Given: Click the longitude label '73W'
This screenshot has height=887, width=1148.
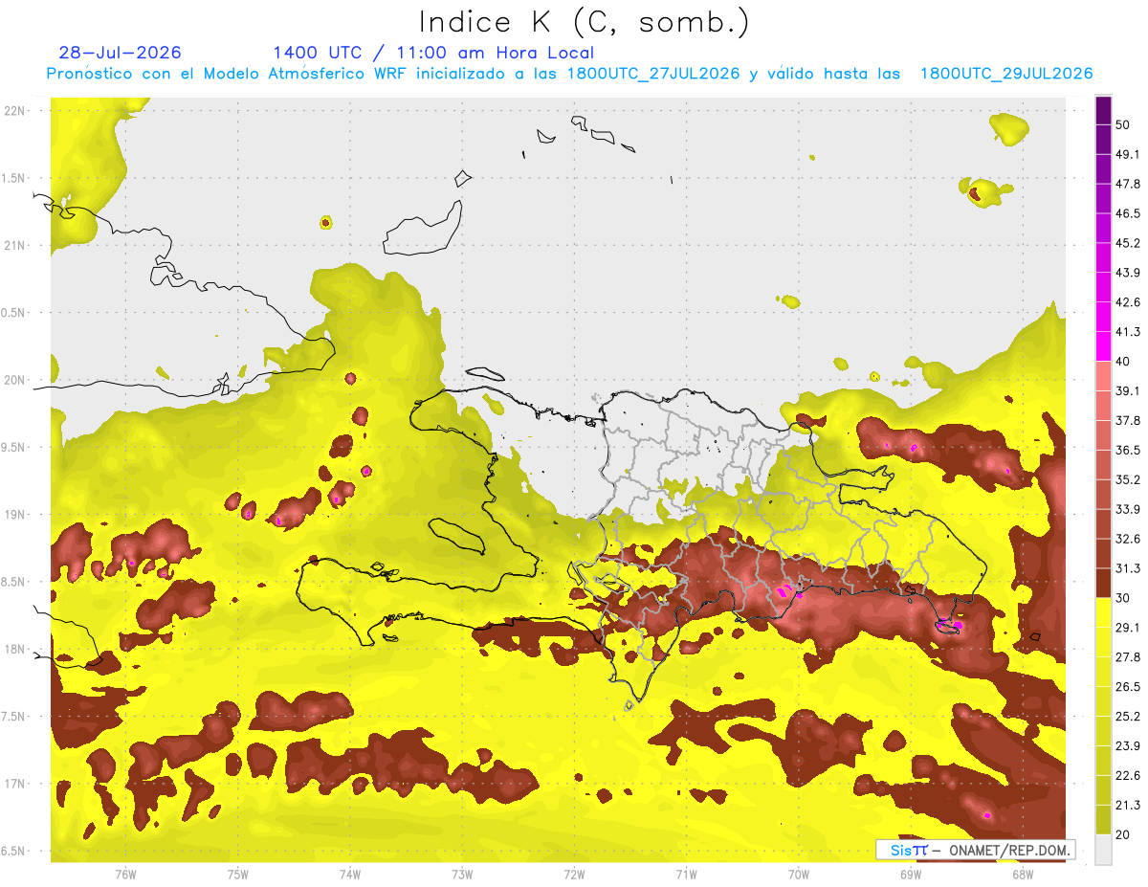Looking at the screenshot, I should pos(462,874).
